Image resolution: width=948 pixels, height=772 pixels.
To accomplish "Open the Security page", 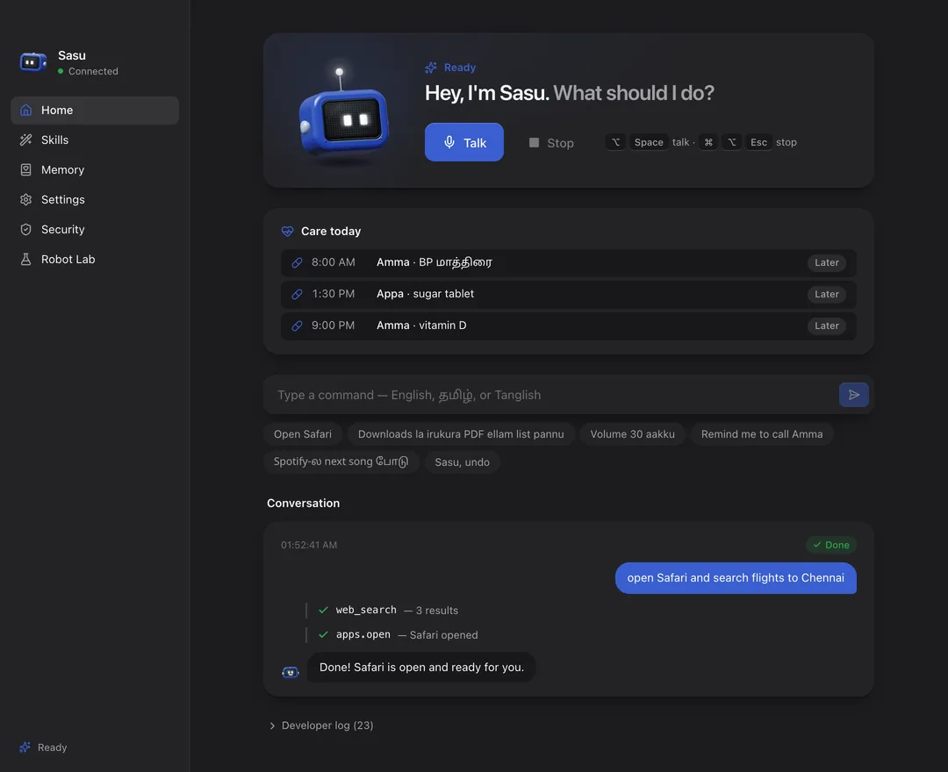I will click(x=95, y=230).
